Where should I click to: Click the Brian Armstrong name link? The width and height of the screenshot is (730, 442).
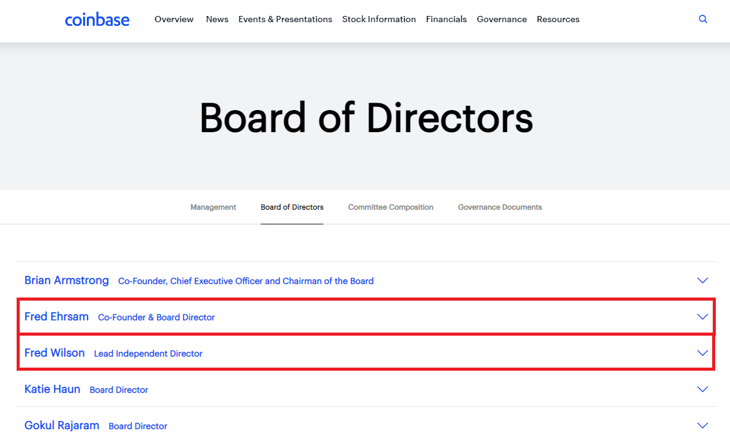(x=67, y=280)
